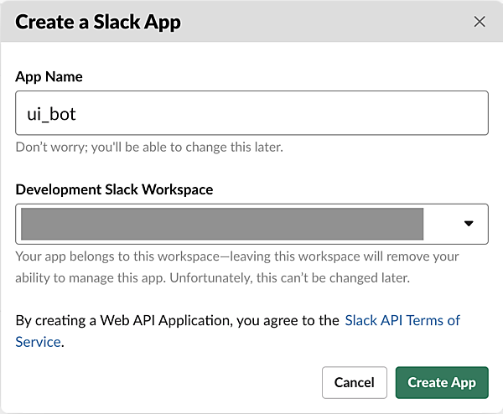Click the App Name text field
Image resolution: width=503 pixels, height=414 pixels.
251,113
